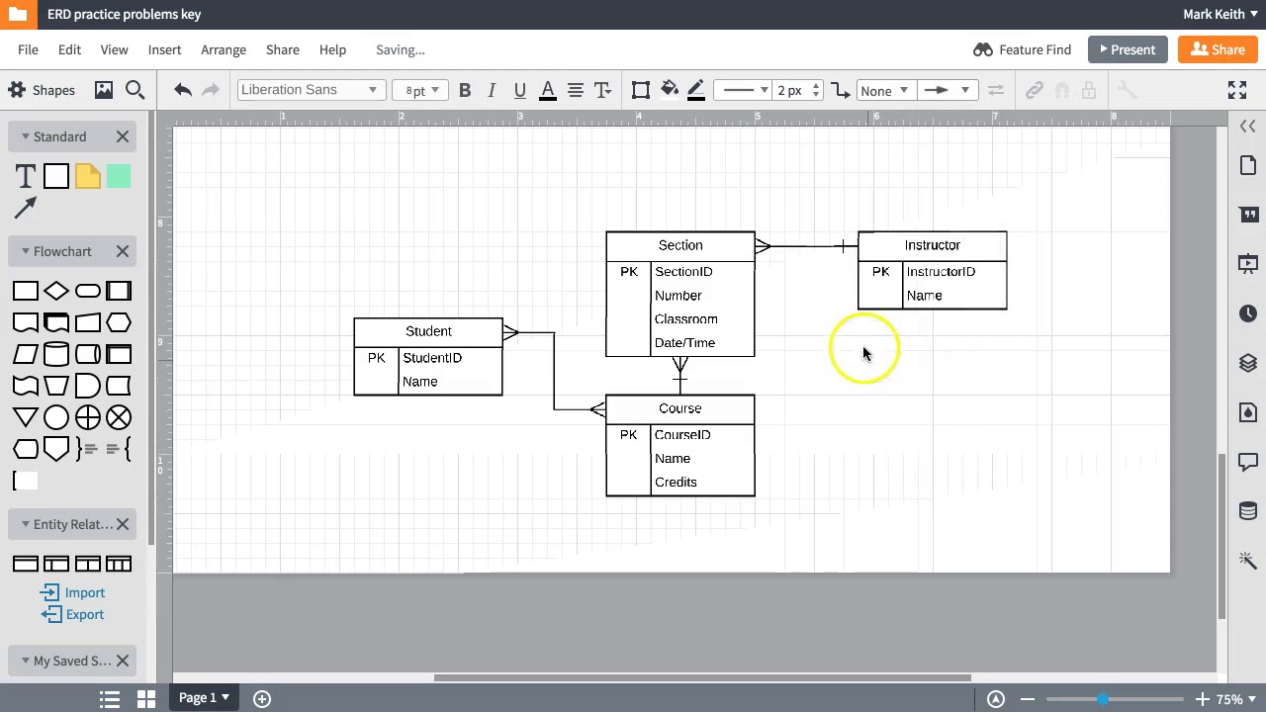Undo the last action arrow
This screenshot has height=712, width=1266.
pyautogui.click(x=183, y=90)
